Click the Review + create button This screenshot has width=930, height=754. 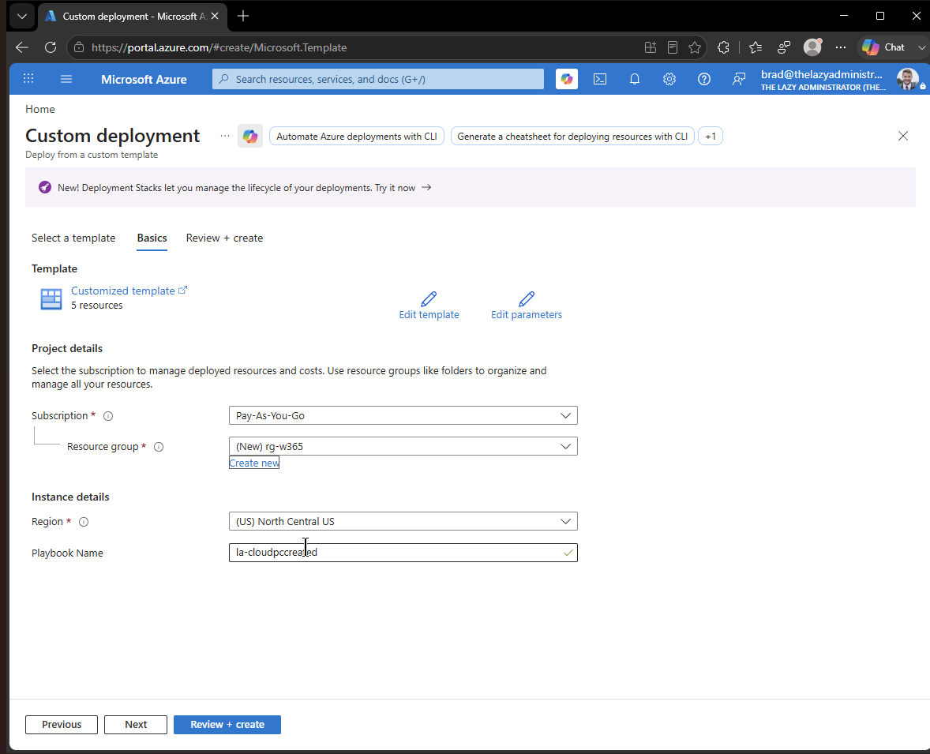pos(227,724)
